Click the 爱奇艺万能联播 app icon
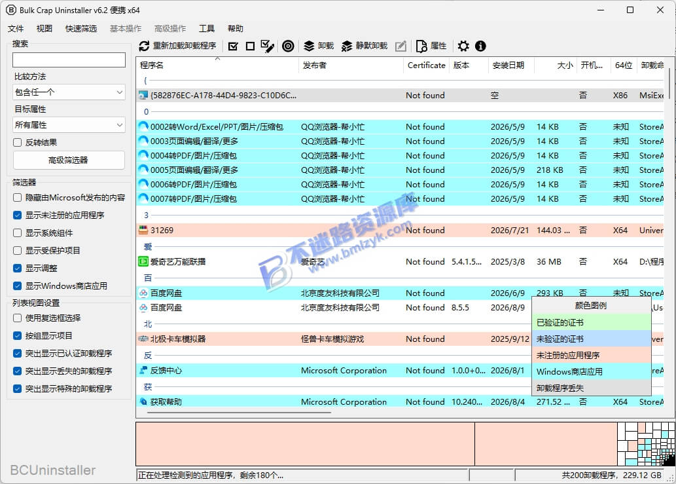This screenshot has width=676, height=484. point(143,261)
